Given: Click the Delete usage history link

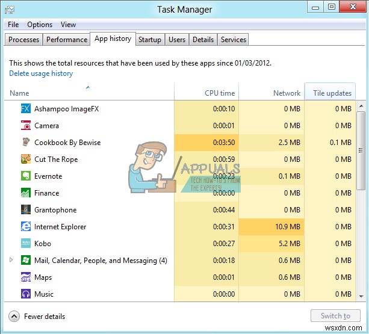Looking at the screenshot, I should click(x=41, y=73).
